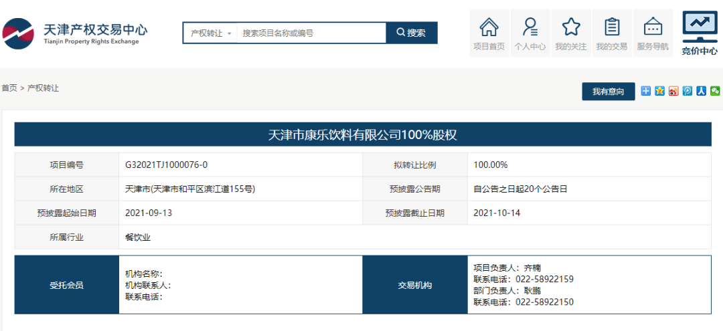Image resolution: width=723 pixels, height=331 pixels.
Task: Share to Renren icon
Action: coord(702,91)
